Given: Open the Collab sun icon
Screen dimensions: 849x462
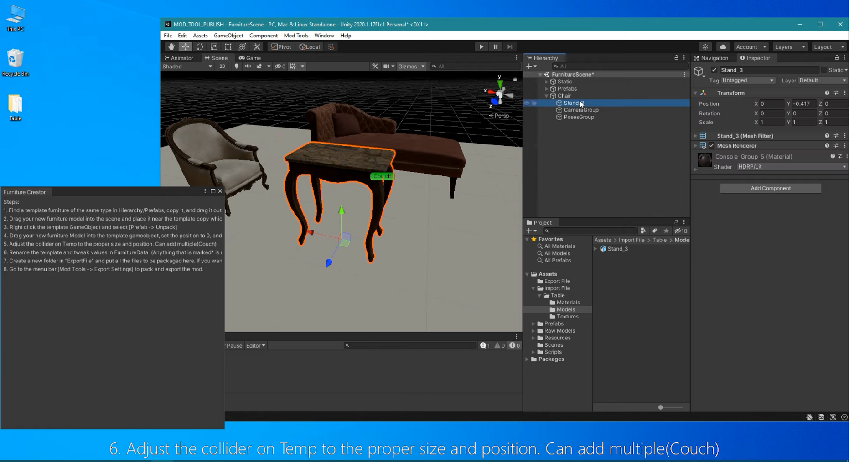Looking at the screenshot, I should coord(705,47).
